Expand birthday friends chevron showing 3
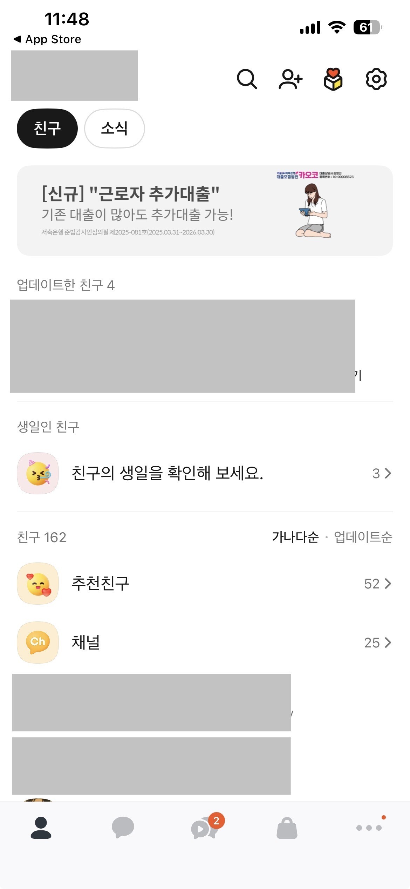This screenshot has width=410, height=889. 382,473
